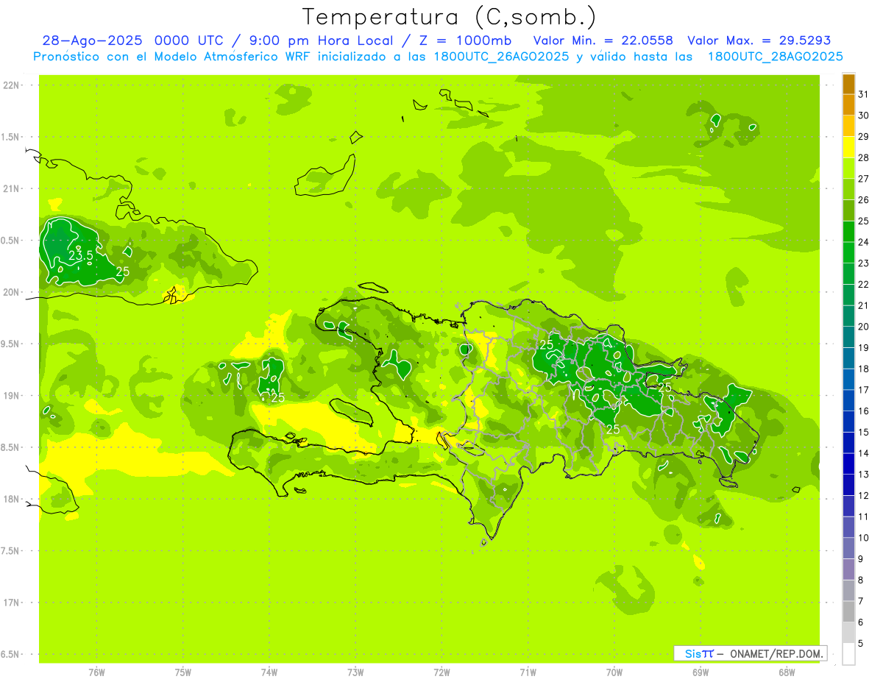Image resolution: width=883 pixels, height=682 pixels.
Task: Pick the dark blue swatch between 13 and 14
Action: pos(848,464)
